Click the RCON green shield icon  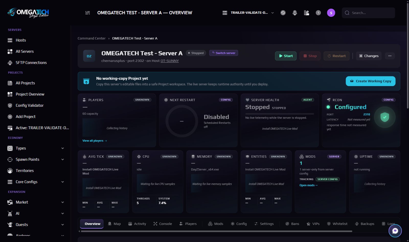coord(385,117)
